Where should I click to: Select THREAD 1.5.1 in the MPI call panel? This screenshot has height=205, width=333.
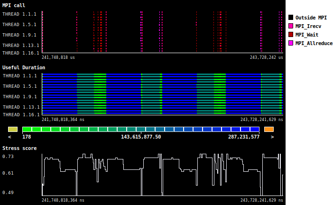19,24
